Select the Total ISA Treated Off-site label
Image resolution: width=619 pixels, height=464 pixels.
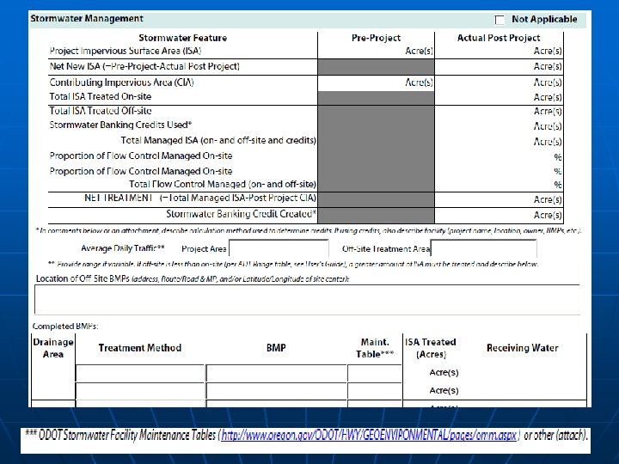pyautogui.click(x=101, y=111)
